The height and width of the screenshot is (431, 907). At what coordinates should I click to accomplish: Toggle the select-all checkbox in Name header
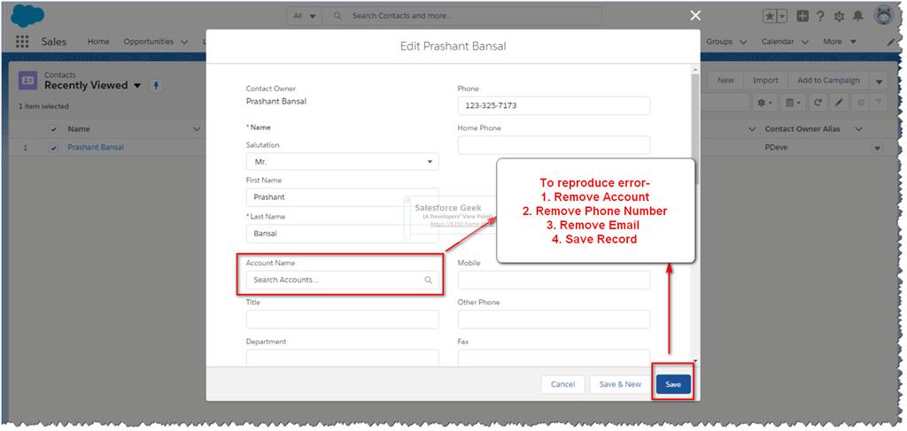point(54,129)
